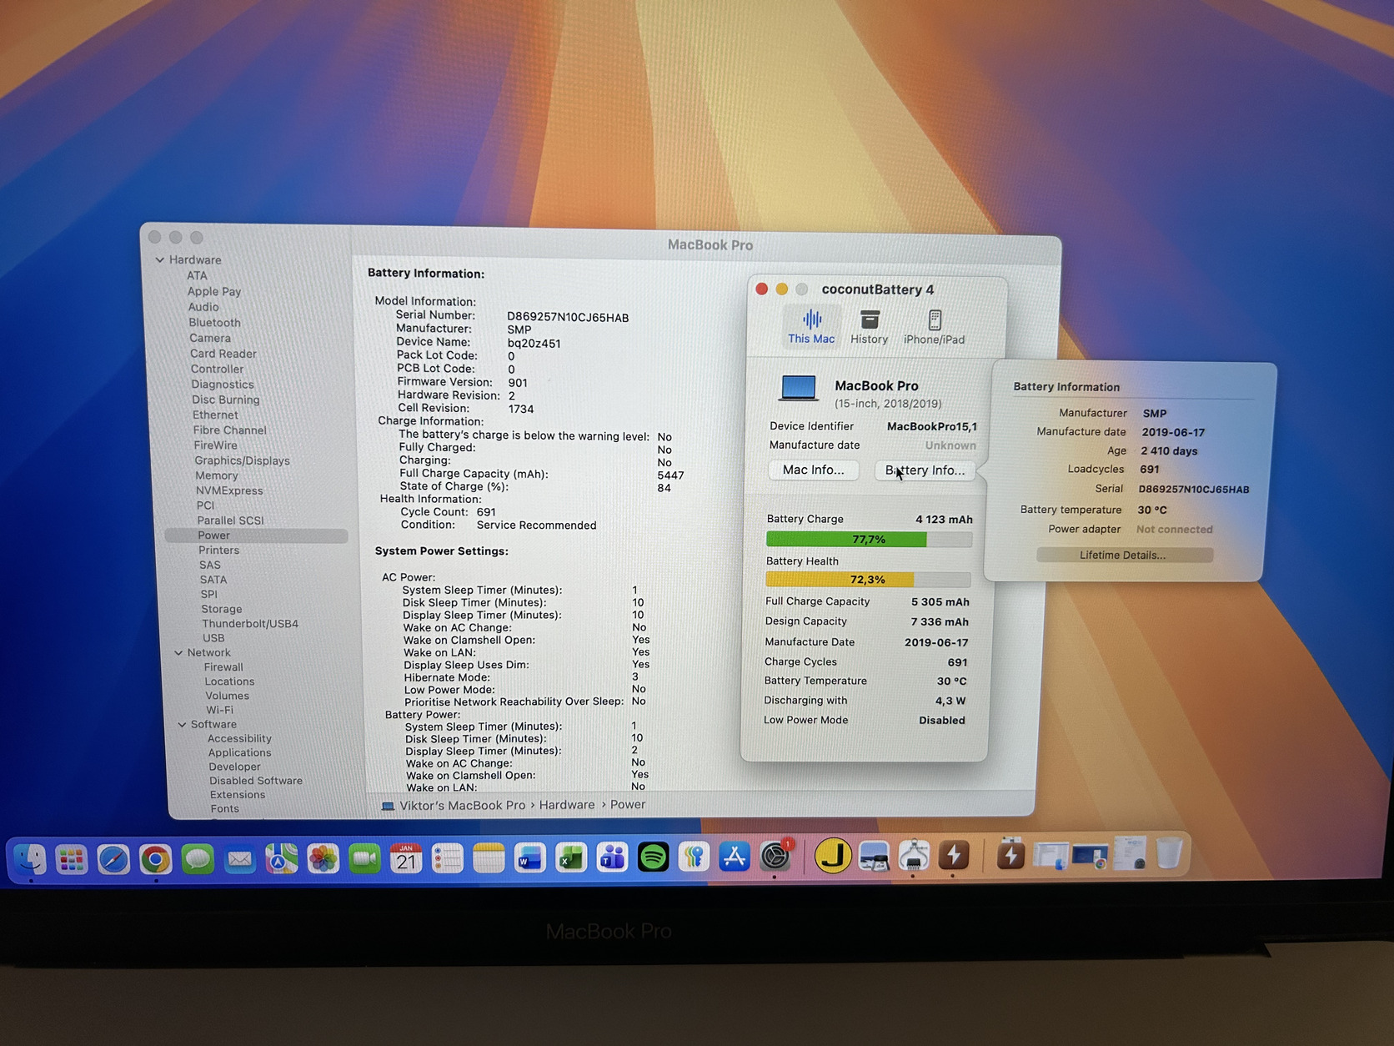
Task: Open Lifetime Details... in the battery popover
Action: click(1123, 556)
